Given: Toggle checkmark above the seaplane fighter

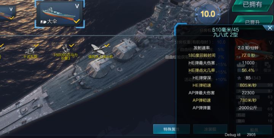Looking at the screenshot, I should 107,45.
